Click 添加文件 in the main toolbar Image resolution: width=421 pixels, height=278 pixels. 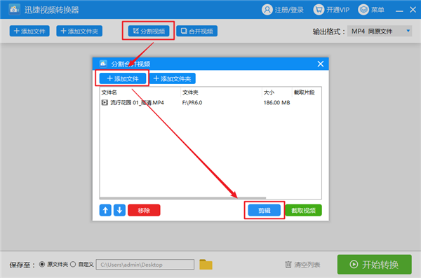29,31
